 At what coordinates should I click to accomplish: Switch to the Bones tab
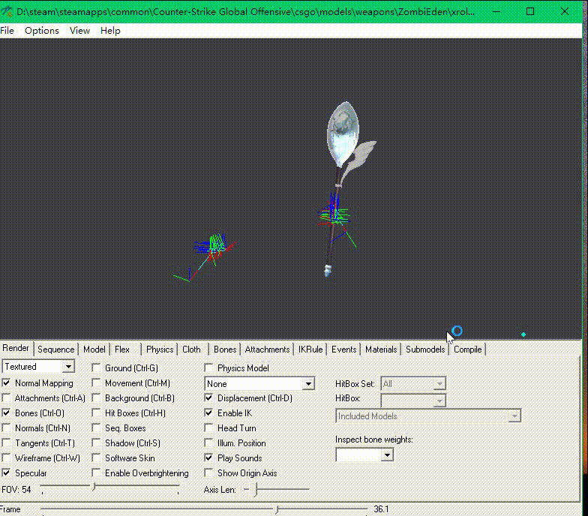pyautogui.click(x=225, y=349)
